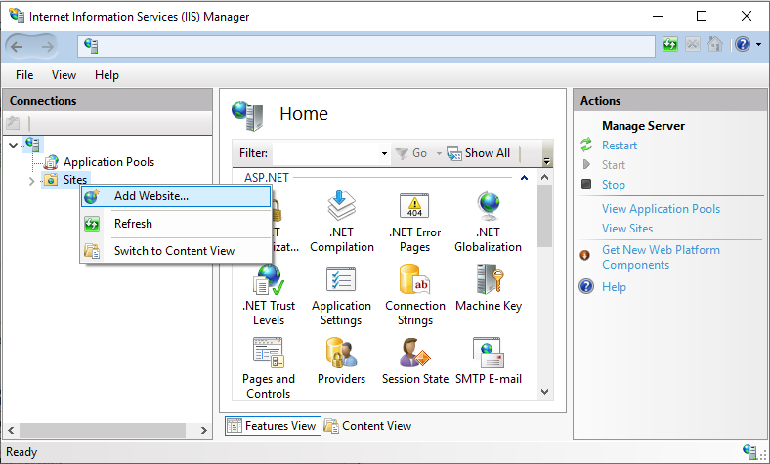Open View Application Pools link
Screen dimensions: 770x464
click(661, 209)
